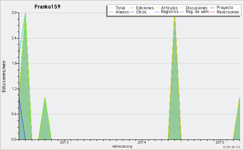This screenshot has height=150, width=244.
Task: Click the Registros legend entry
Action: point(166,12)
